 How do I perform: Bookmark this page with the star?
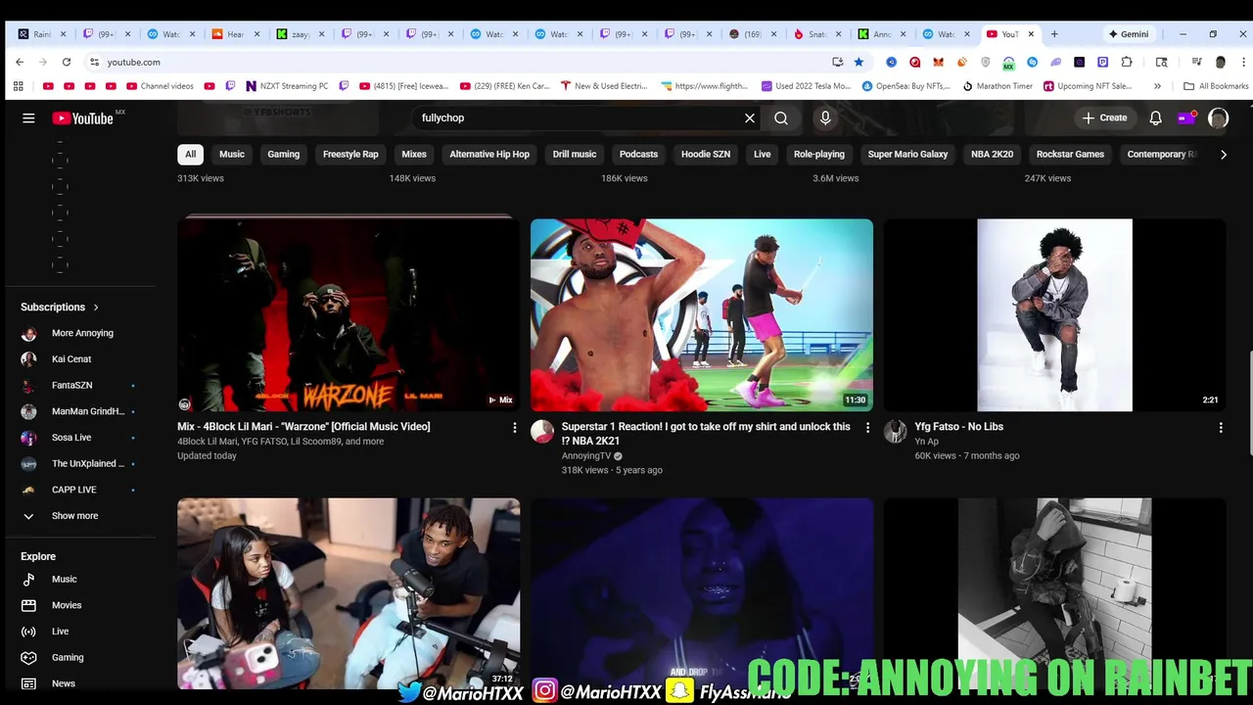(859, 62)
